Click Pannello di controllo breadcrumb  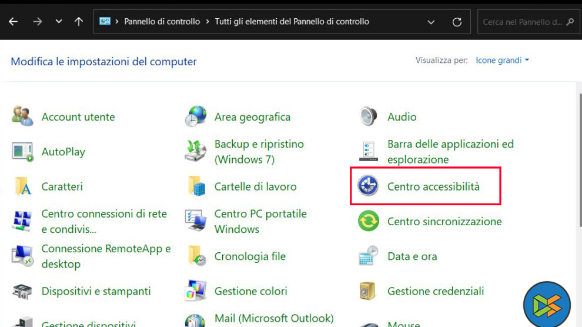tap(162, 22)
